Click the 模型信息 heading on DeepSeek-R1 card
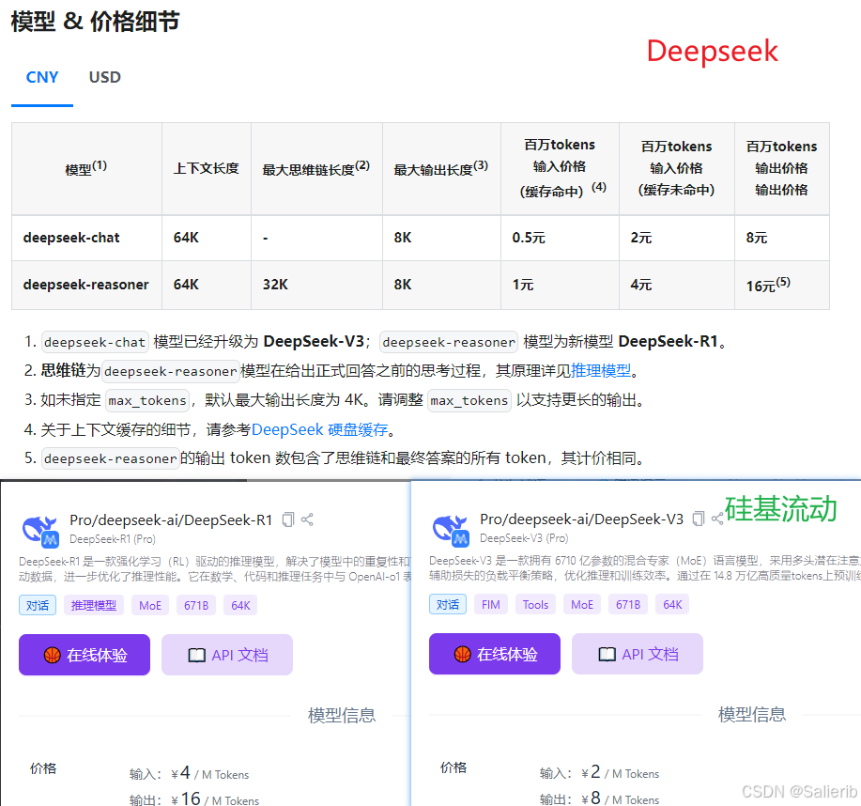 coord(342,715)
